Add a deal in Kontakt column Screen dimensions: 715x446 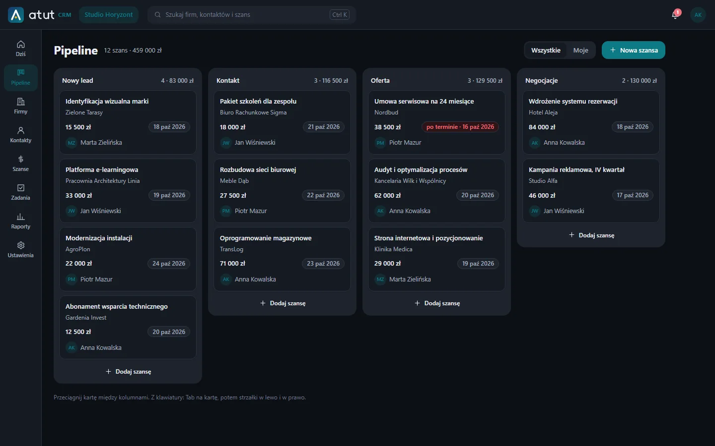click(x=283, y=303)
